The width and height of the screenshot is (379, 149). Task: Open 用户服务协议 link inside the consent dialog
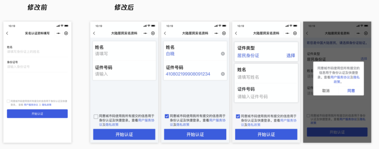(340, 77)
